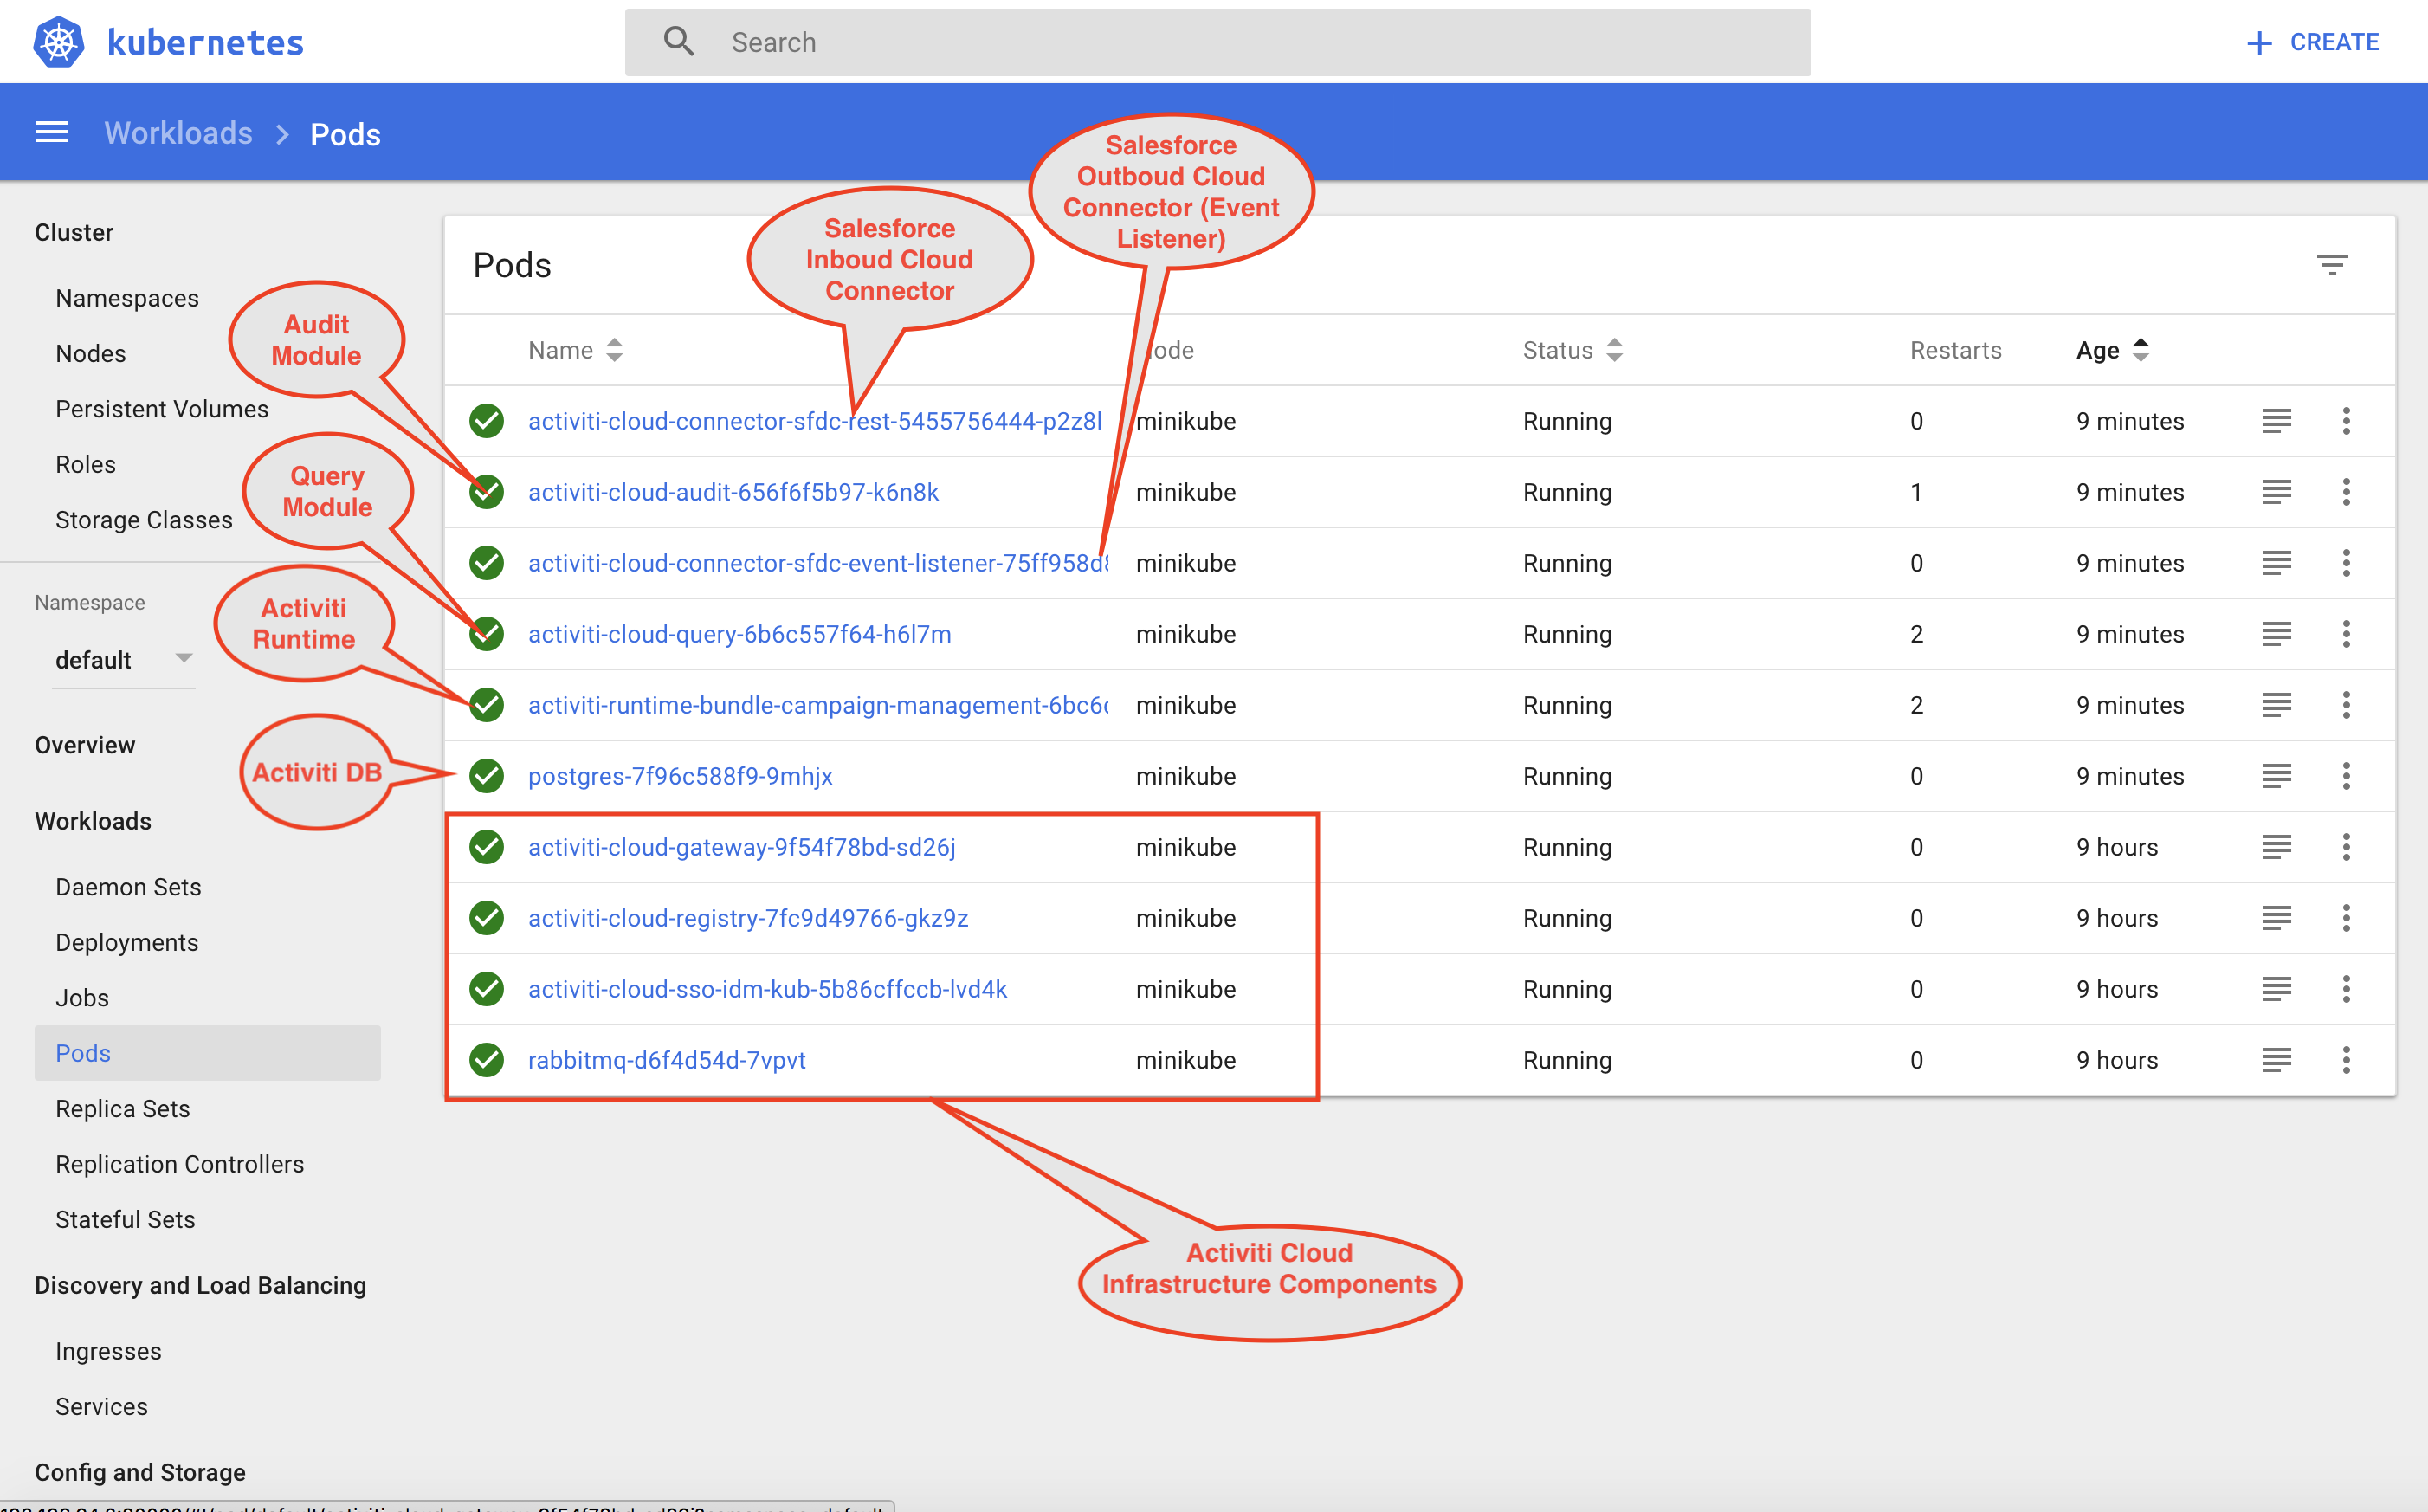
Task: Open actions menu for activiti-cloud-registry pod
Action: click(2345, 918)
